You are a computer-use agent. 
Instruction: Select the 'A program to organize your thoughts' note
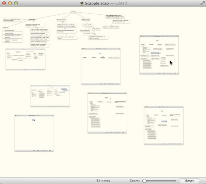tap(35, 25)
